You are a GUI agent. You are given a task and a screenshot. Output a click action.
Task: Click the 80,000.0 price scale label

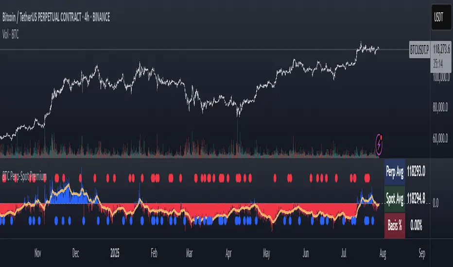[x=442, y=109]
